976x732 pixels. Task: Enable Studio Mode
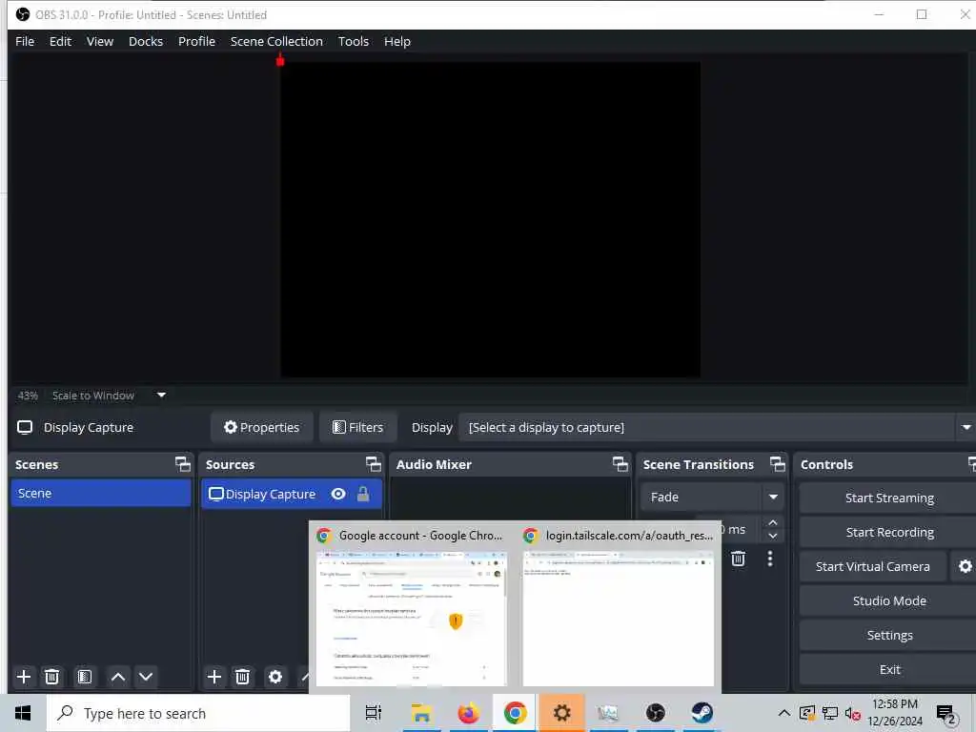tap(889, 600)
